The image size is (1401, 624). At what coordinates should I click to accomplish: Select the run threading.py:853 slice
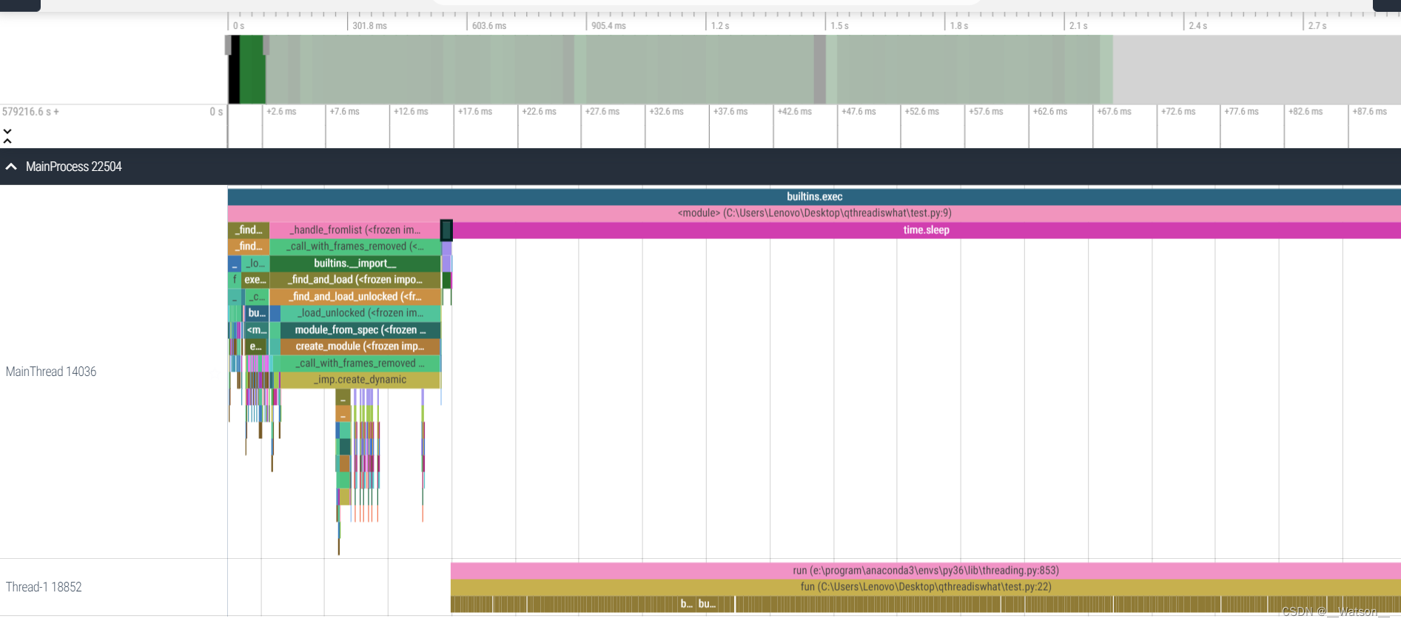pyautogui.click(x=925, y=571)
